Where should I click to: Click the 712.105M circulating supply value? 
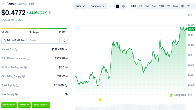[x=62, y=76]
